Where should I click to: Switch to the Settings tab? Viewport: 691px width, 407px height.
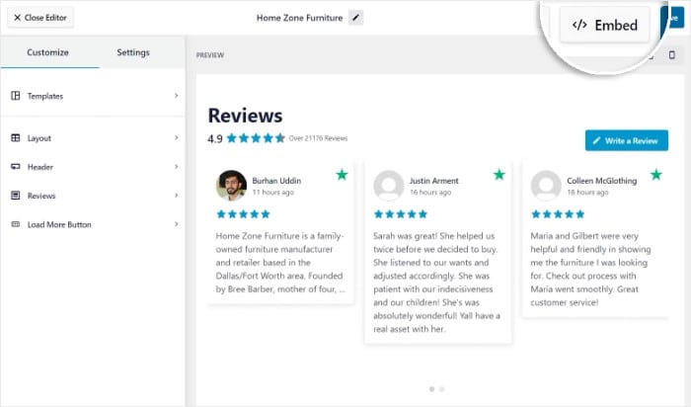pos(133,52)
